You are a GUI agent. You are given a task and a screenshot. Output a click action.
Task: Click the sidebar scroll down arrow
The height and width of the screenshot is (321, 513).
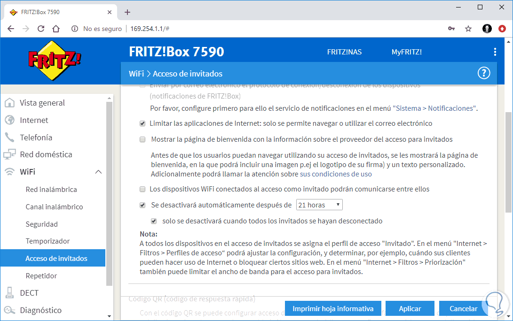tap(109, 316)
